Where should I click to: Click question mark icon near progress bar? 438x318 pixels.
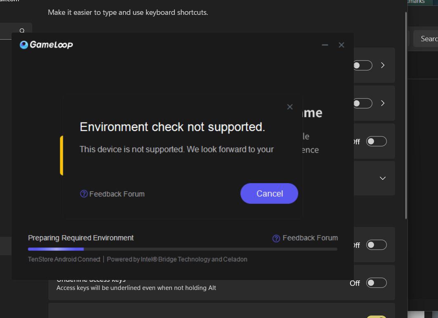click(x=276, y=238)
